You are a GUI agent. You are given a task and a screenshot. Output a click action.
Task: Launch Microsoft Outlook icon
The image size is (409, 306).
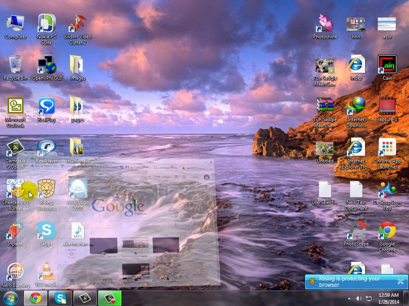point(15,112)
